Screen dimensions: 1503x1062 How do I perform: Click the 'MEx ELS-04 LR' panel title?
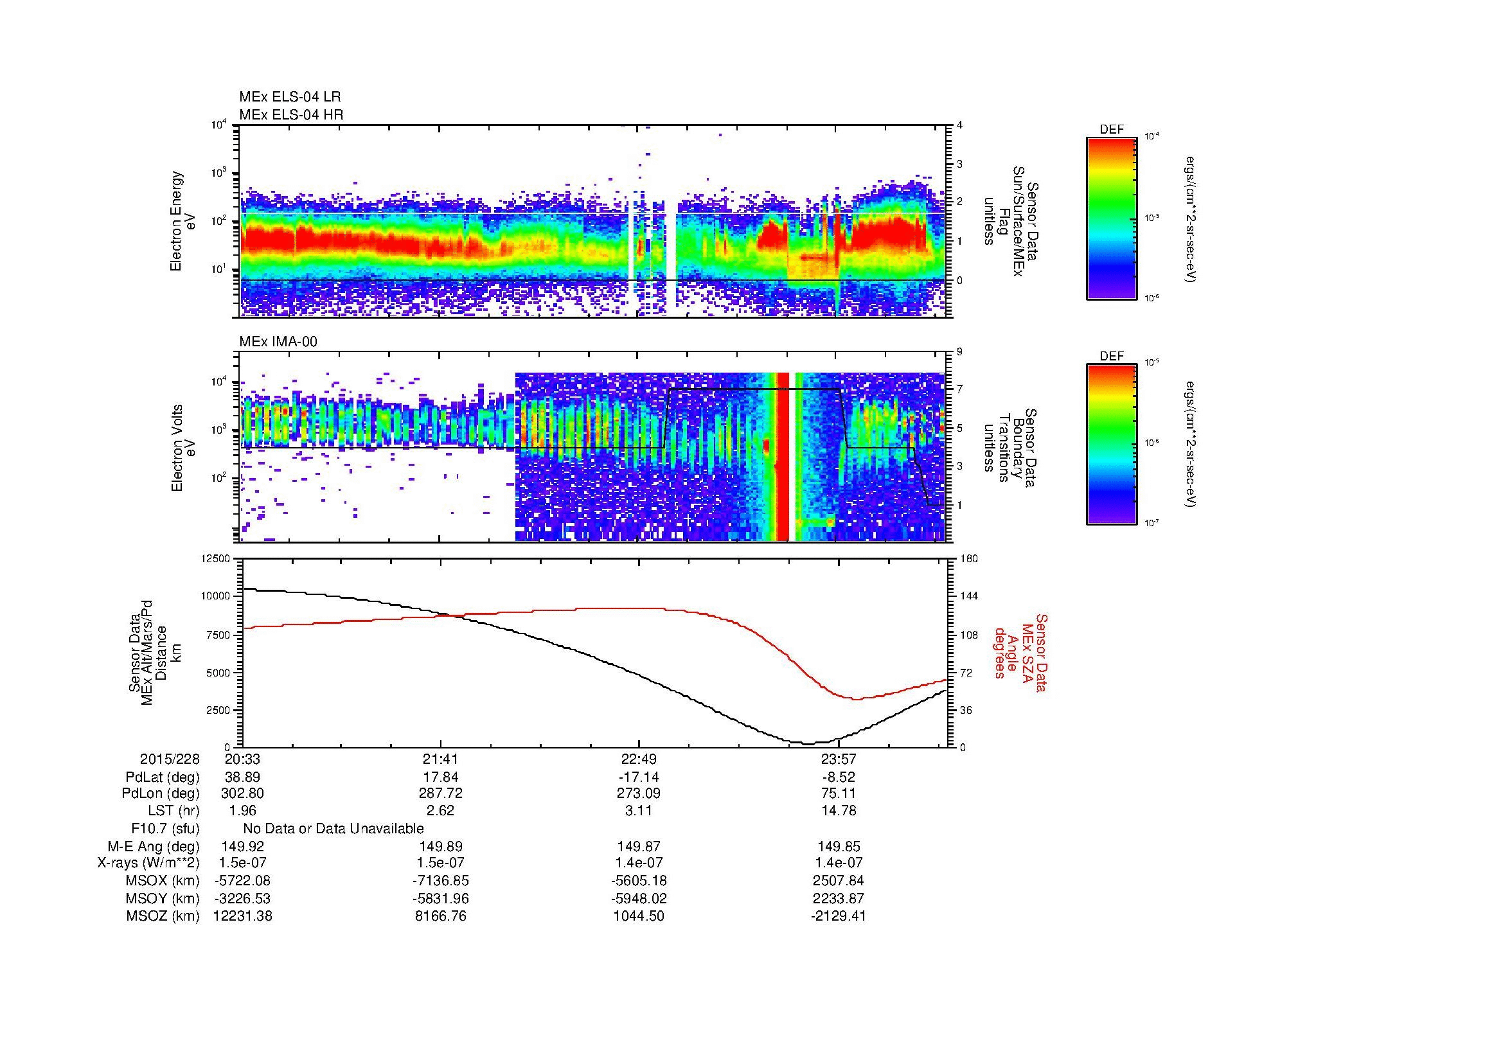coord(290,97)
